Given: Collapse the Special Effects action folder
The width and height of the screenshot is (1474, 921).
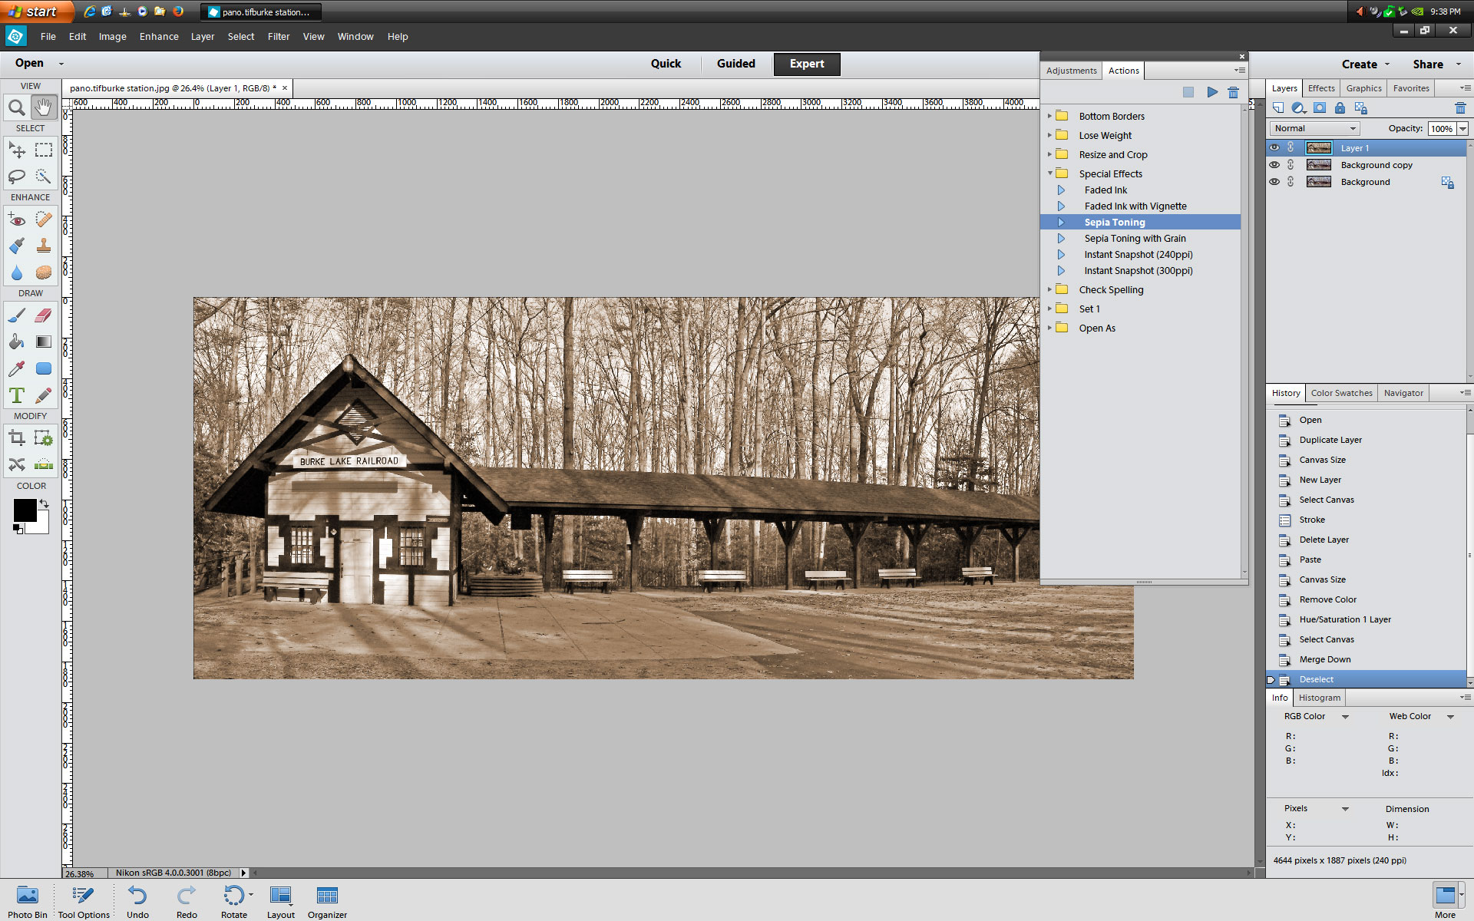Looking at the screenshot, I should click(x=1050, y=173).
